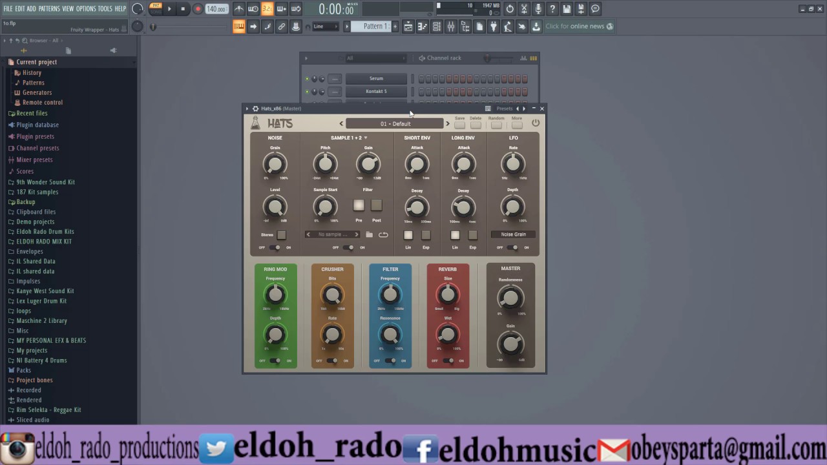This screenshot has height=465, width=827.
Task: Open the sample folder icon in Hats
Action: coord(370,234)
